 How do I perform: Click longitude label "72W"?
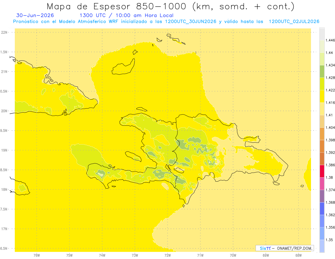(x=167, y=255)
